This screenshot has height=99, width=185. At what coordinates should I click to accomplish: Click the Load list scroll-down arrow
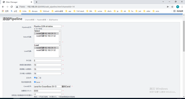click(60, 56)
